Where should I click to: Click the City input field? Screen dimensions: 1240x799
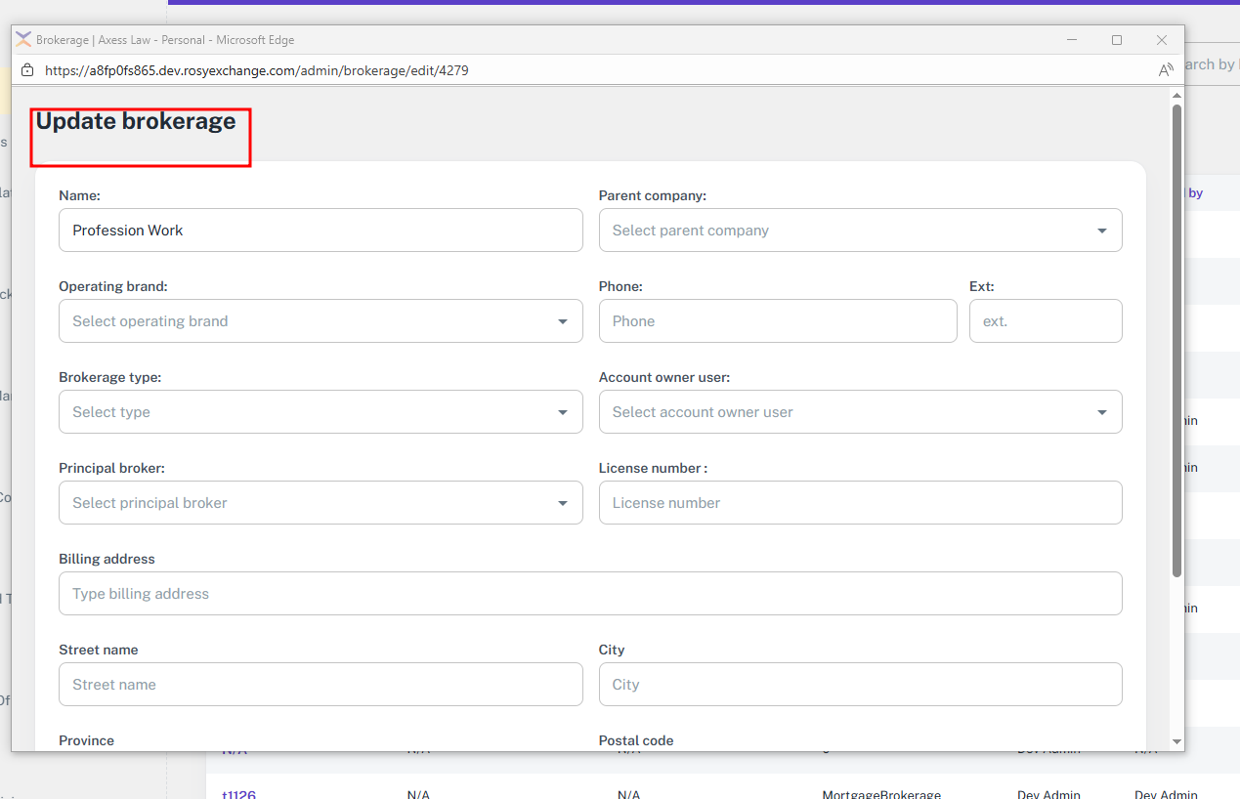point(860,685)
